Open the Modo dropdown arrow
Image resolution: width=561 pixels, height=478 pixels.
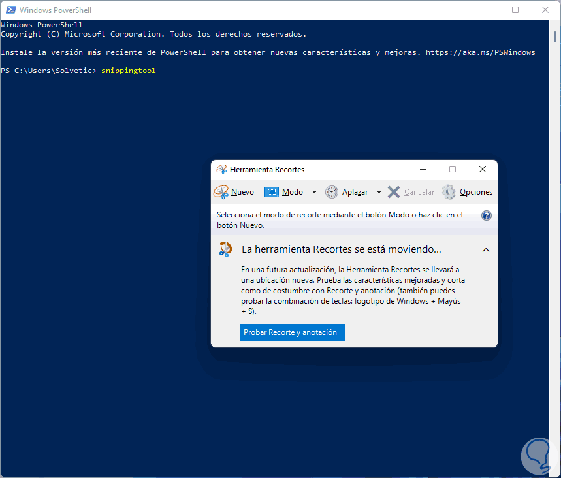coord(314,192)
